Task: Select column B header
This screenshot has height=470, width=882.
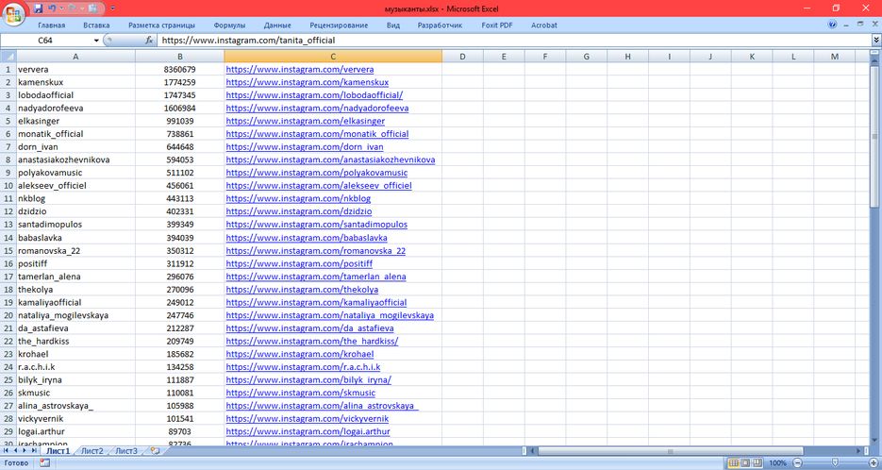Action: pos(179,57)
